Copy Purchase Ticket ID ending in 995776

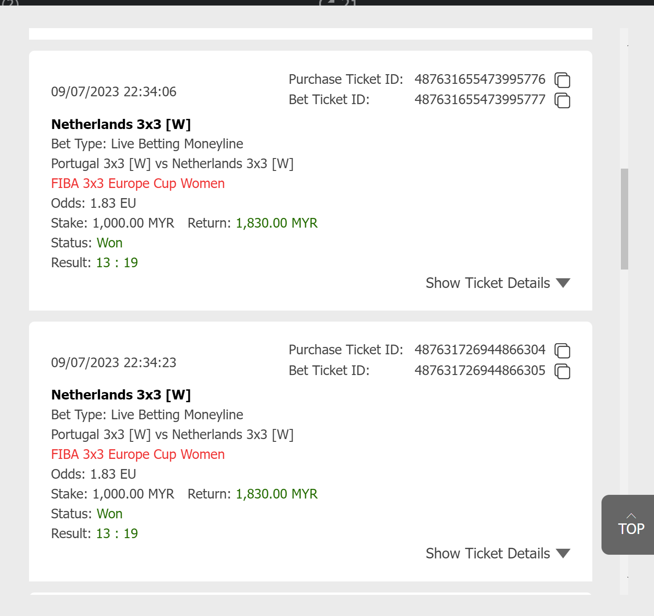pos(562,80)
